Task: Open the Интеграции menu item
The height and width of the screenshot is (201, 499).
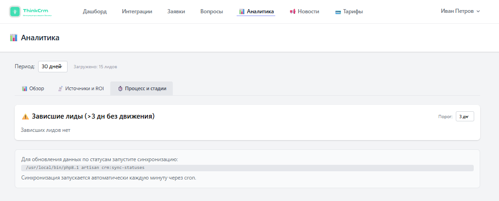Action: (x=137, y=12)
